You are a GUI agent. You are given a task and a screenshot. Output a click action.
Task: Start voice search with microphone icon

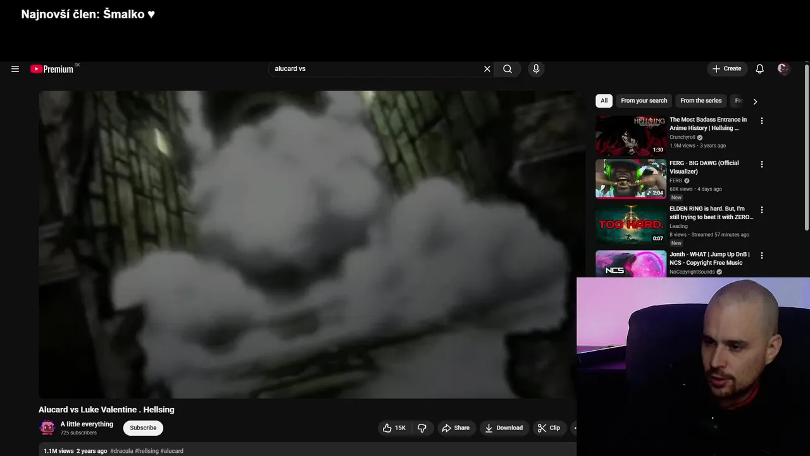click(536, 69)
